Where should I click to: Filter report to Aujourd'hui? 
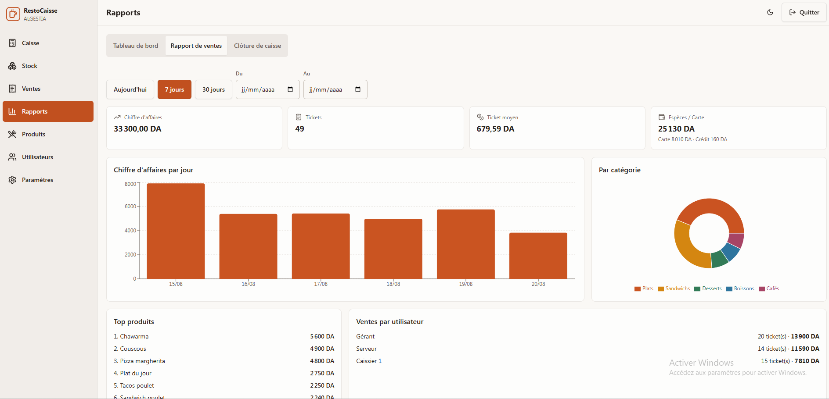pyautogui.click(x=130, y=89)
